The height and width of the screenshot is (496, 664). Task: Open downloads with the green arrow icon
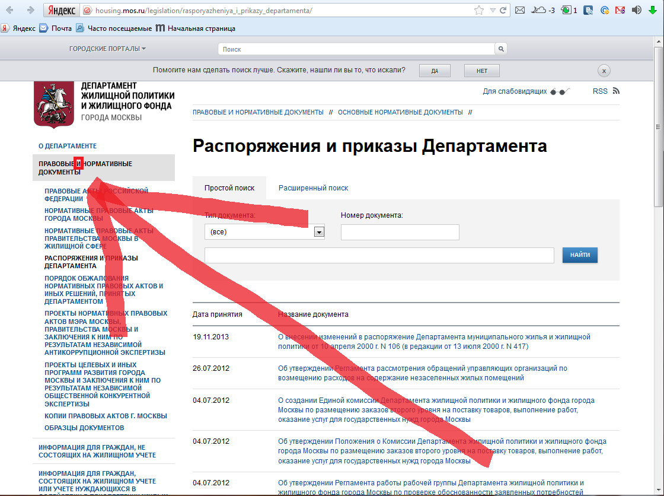click(x=653, y=10)
